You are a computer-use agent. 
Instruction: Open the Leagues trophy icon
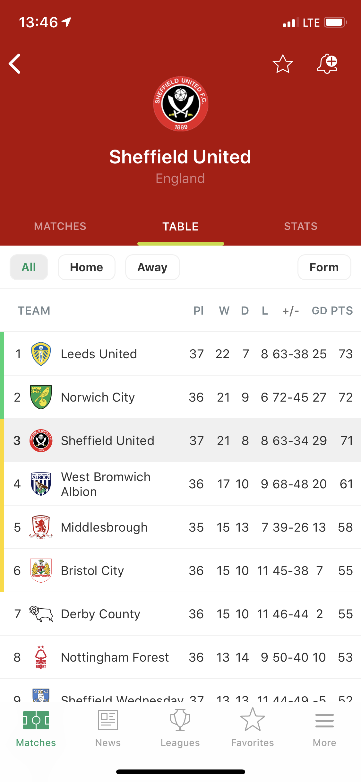[180, 721]
